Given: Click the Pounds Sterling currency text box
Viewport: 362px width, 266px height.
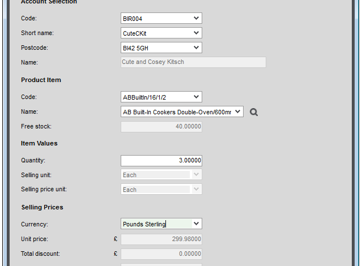Looking at the screenshot, I should click(157, 224).
